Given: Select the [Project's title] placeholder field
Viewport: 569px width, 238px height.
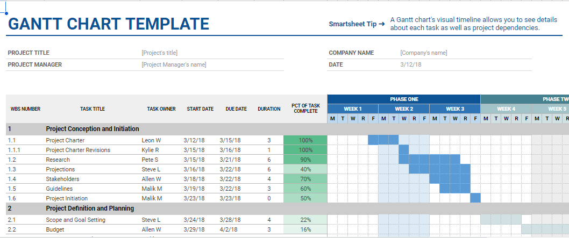Looking at the screenshot, I should 160,53.
